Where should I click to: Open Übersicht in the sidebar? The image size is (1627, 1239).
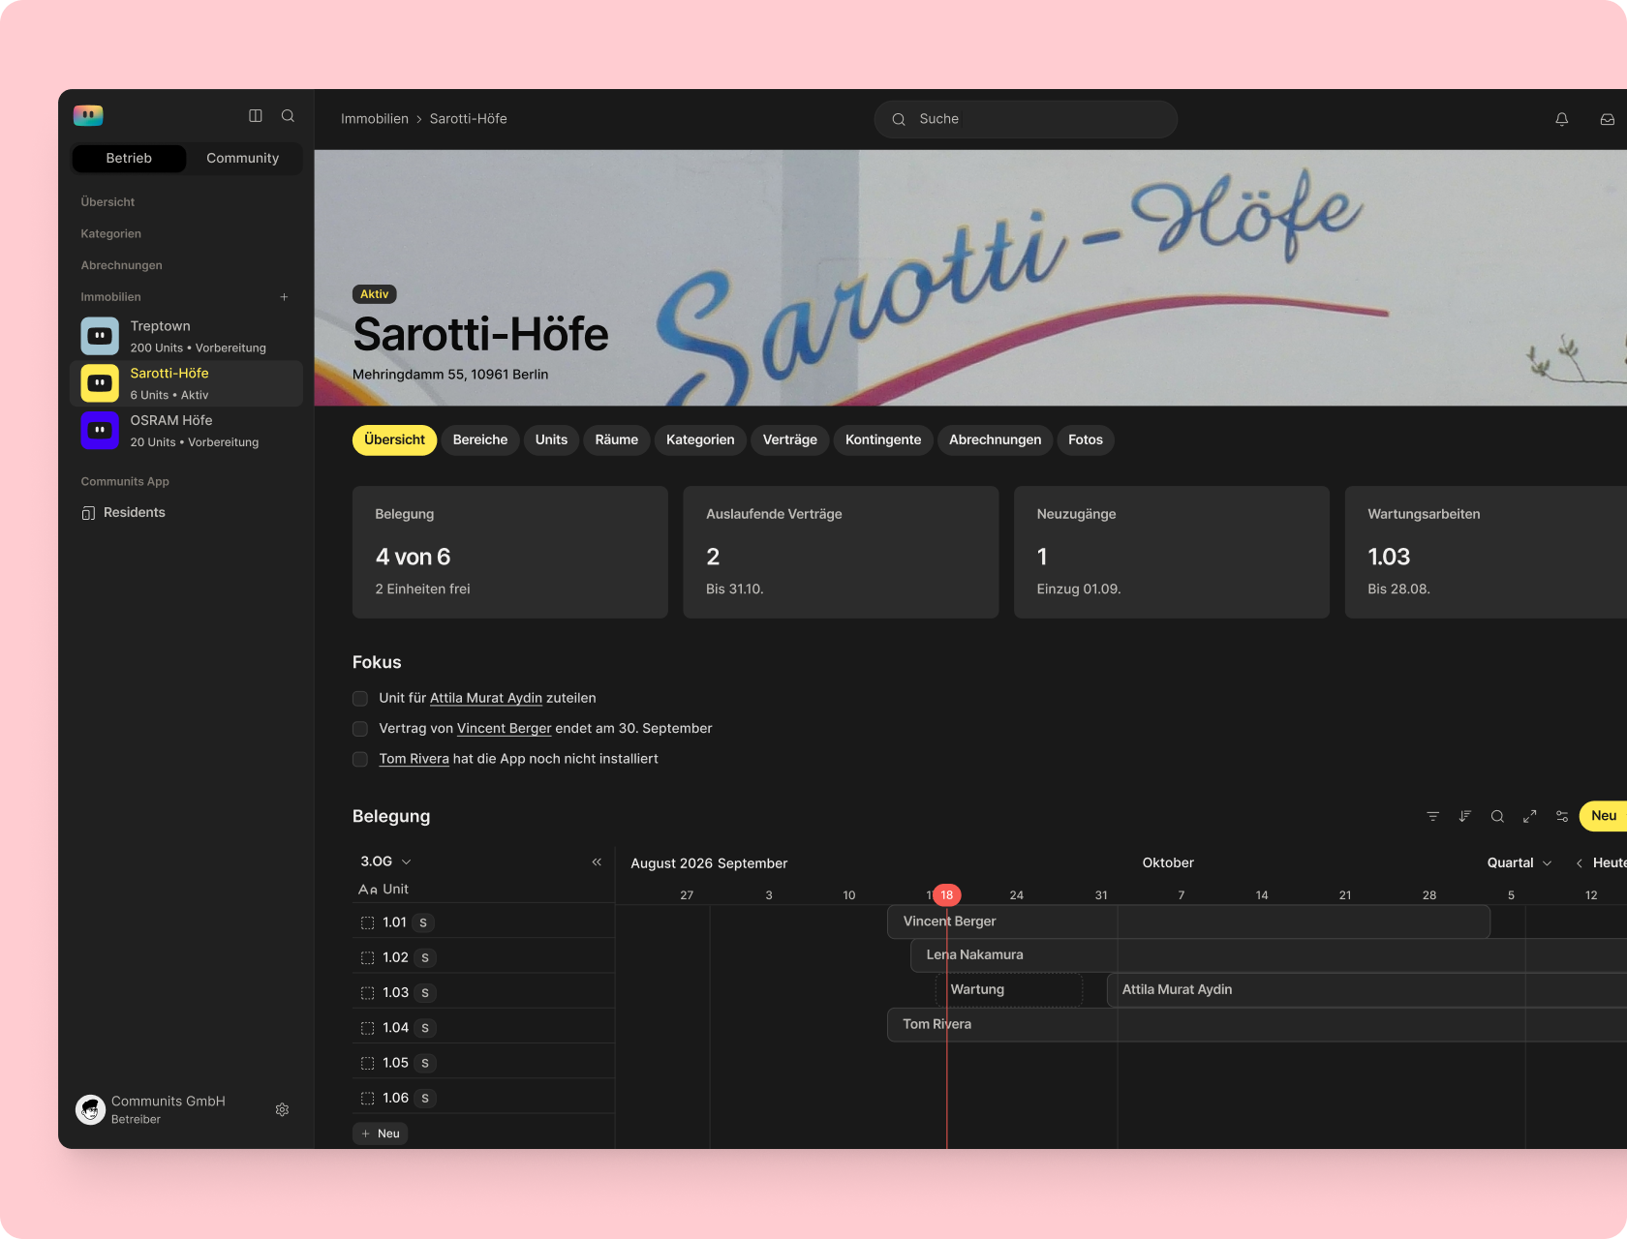[x=107, y=202]
